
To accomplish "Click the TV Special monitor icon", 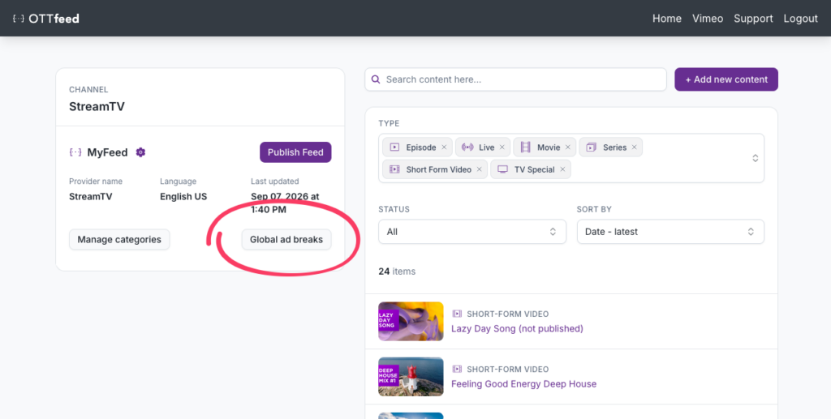I will (502, 169).
